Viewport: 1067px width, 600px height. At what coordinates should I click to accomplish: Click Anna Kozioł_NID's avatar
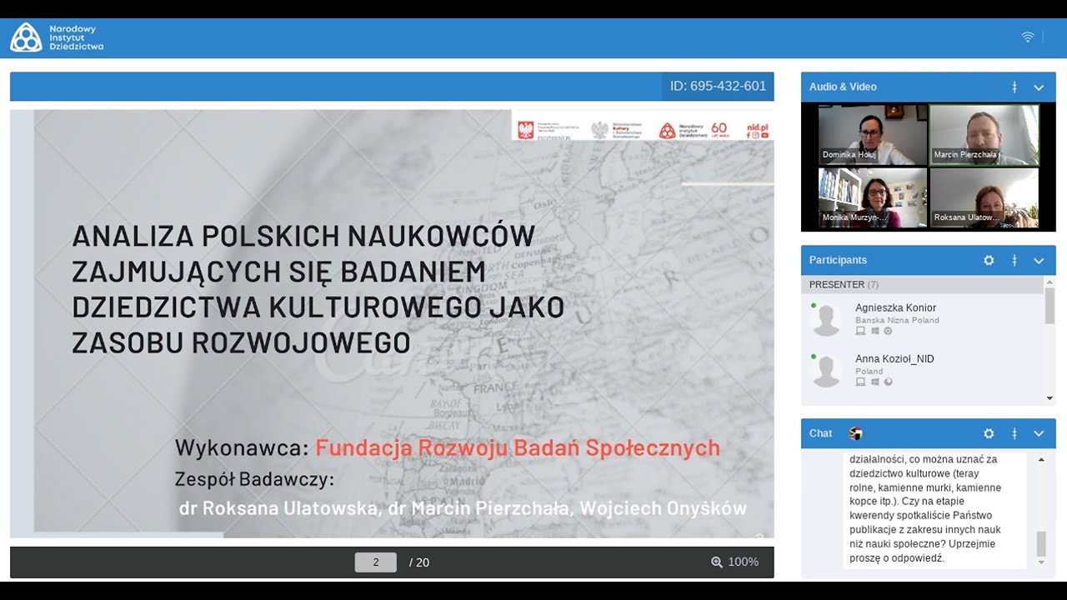click(x=826, y=371)
